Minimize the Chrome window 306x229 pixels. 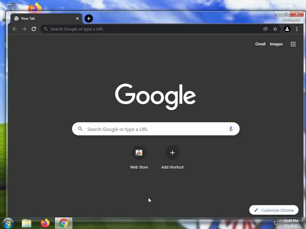(x=278, y=14)
